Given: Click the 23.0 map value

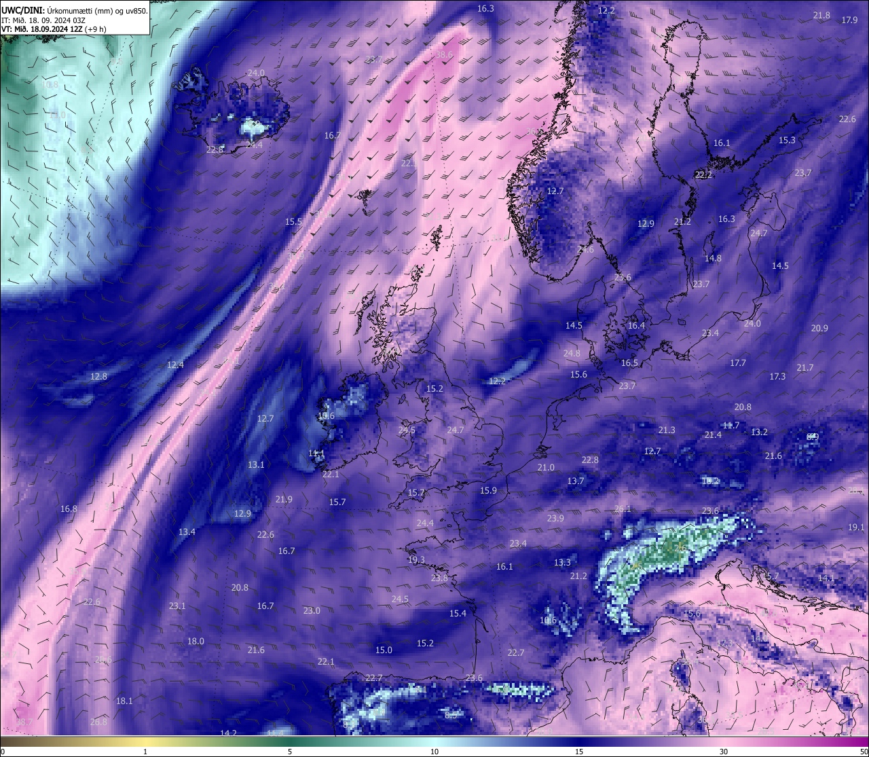Looking at the screenshot, I should point(312,610).
